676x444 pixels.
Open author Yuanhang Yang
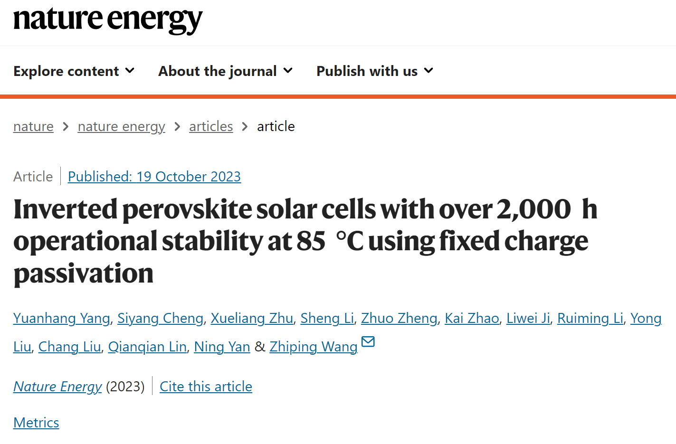62,318
